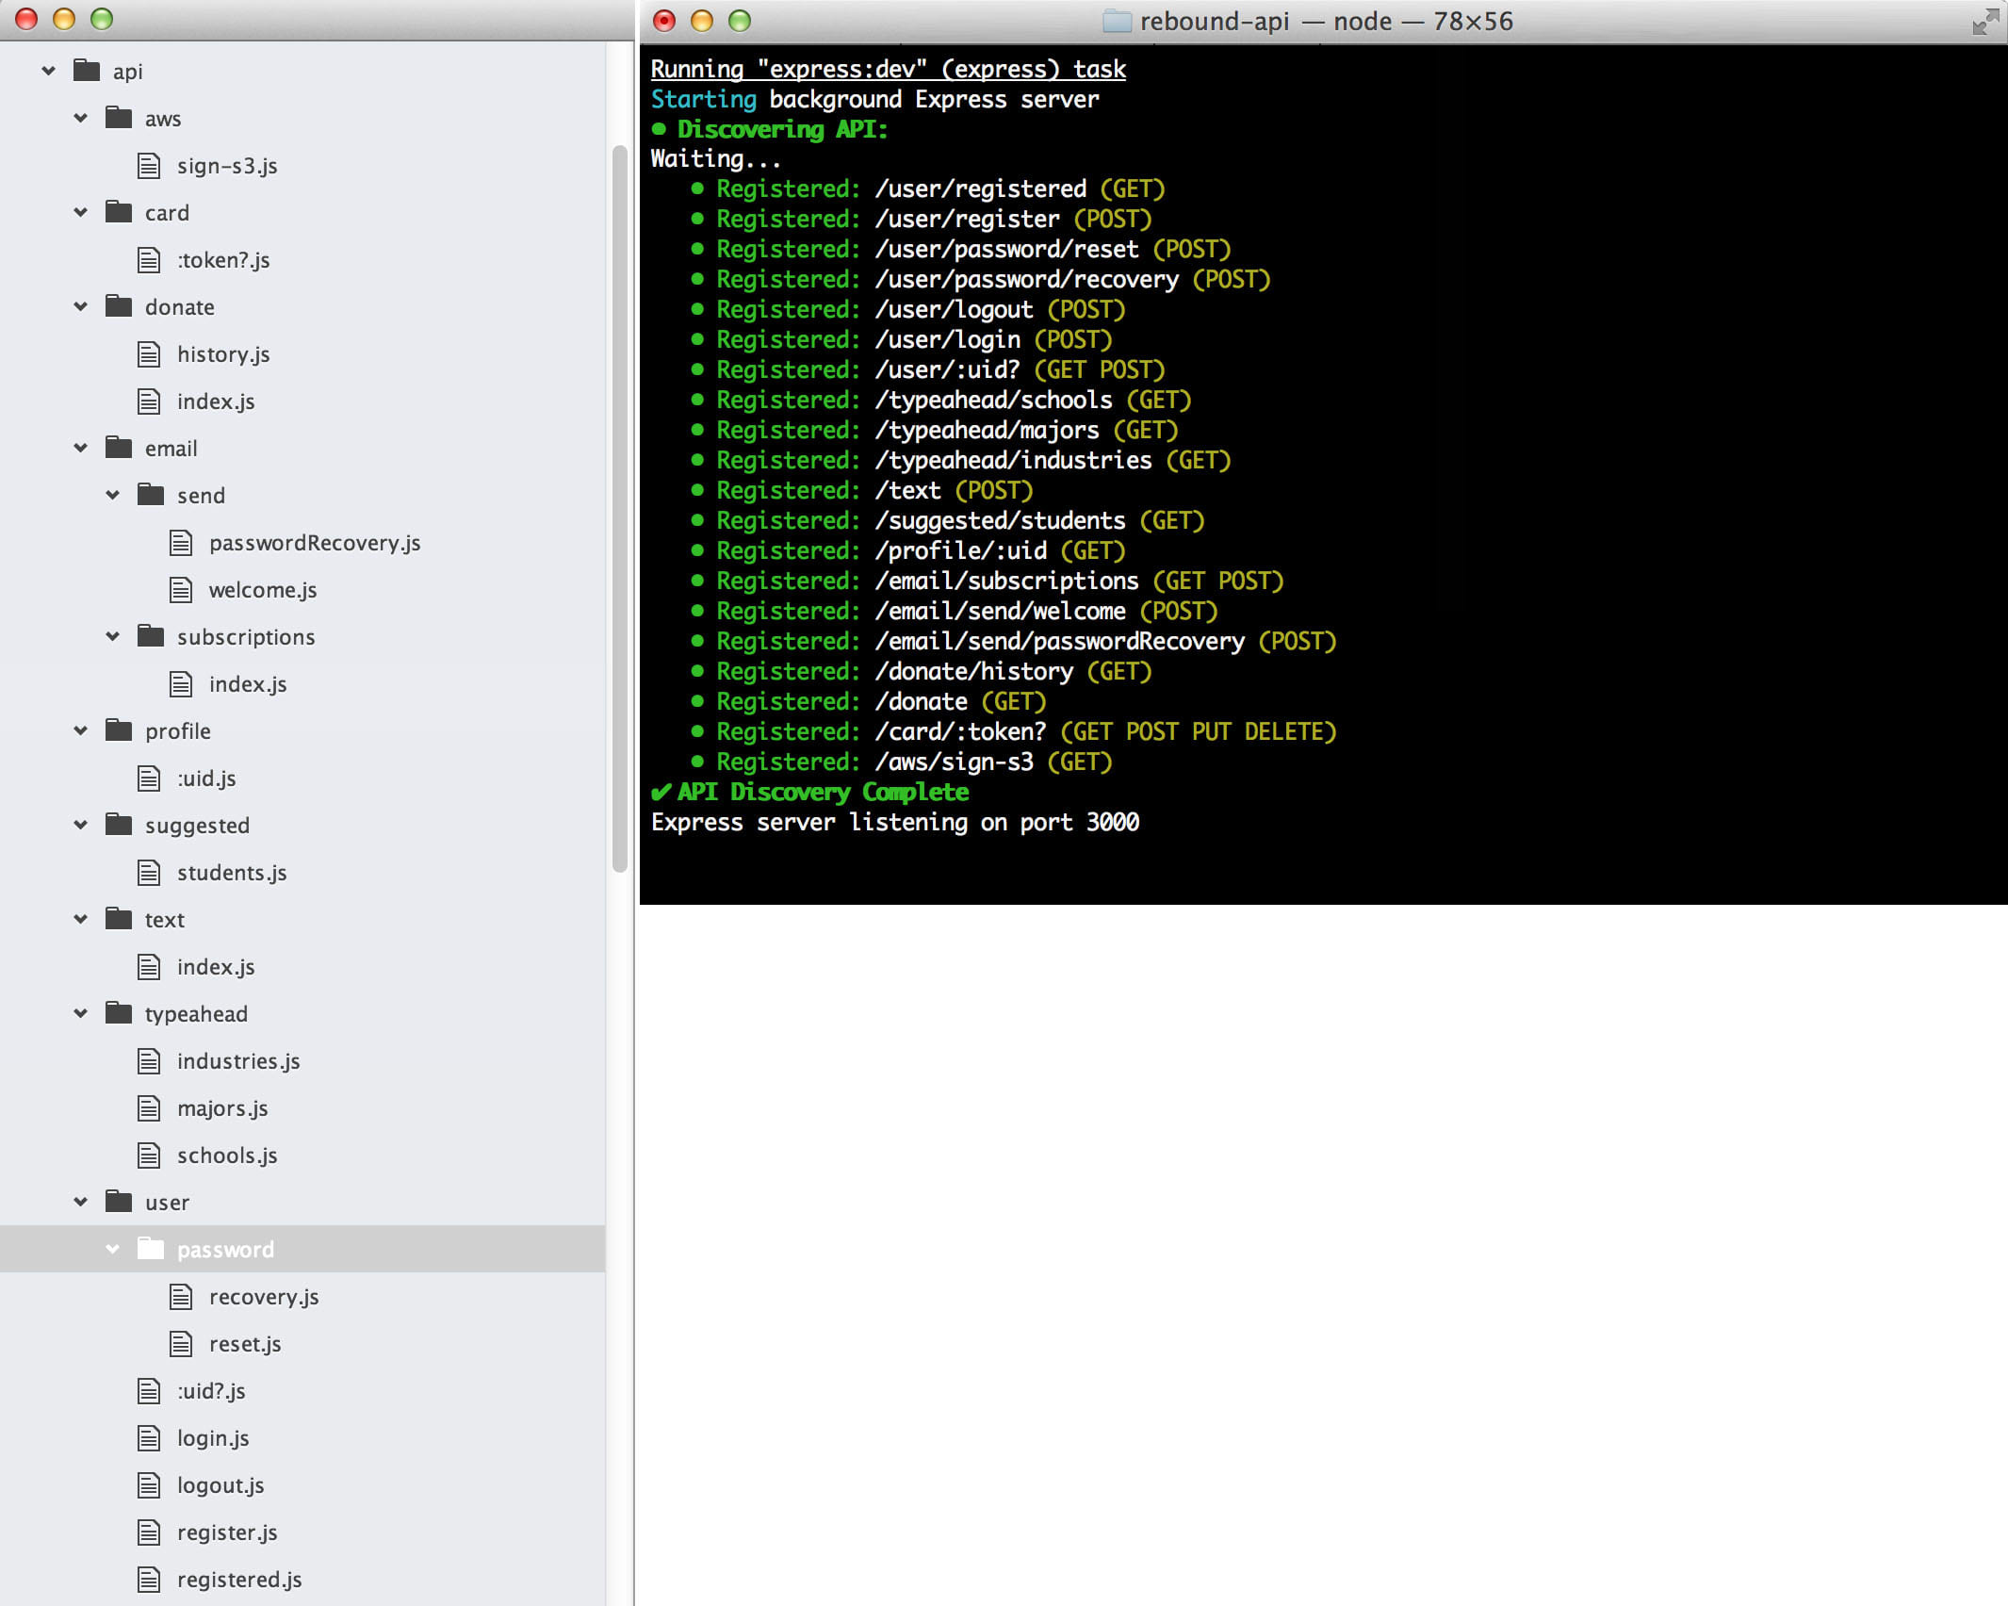Viewport: 2008px width, 1606px height.
Task: Click the sign-s3.js file icon
Action: (149, 166)
